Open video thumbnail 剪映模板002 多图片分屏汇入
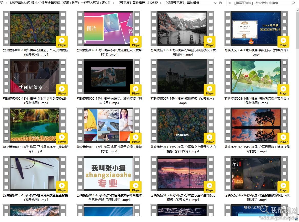This screenshot has height=222, width=299. click(108, 28)
